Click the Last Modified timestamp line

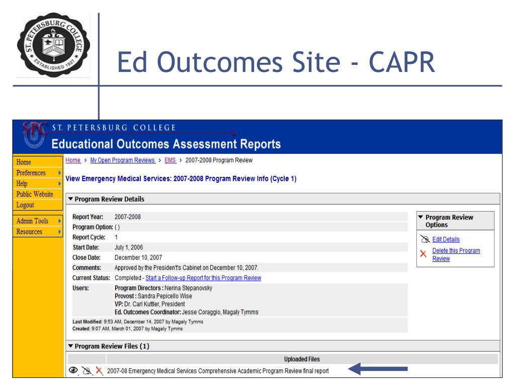138,322
